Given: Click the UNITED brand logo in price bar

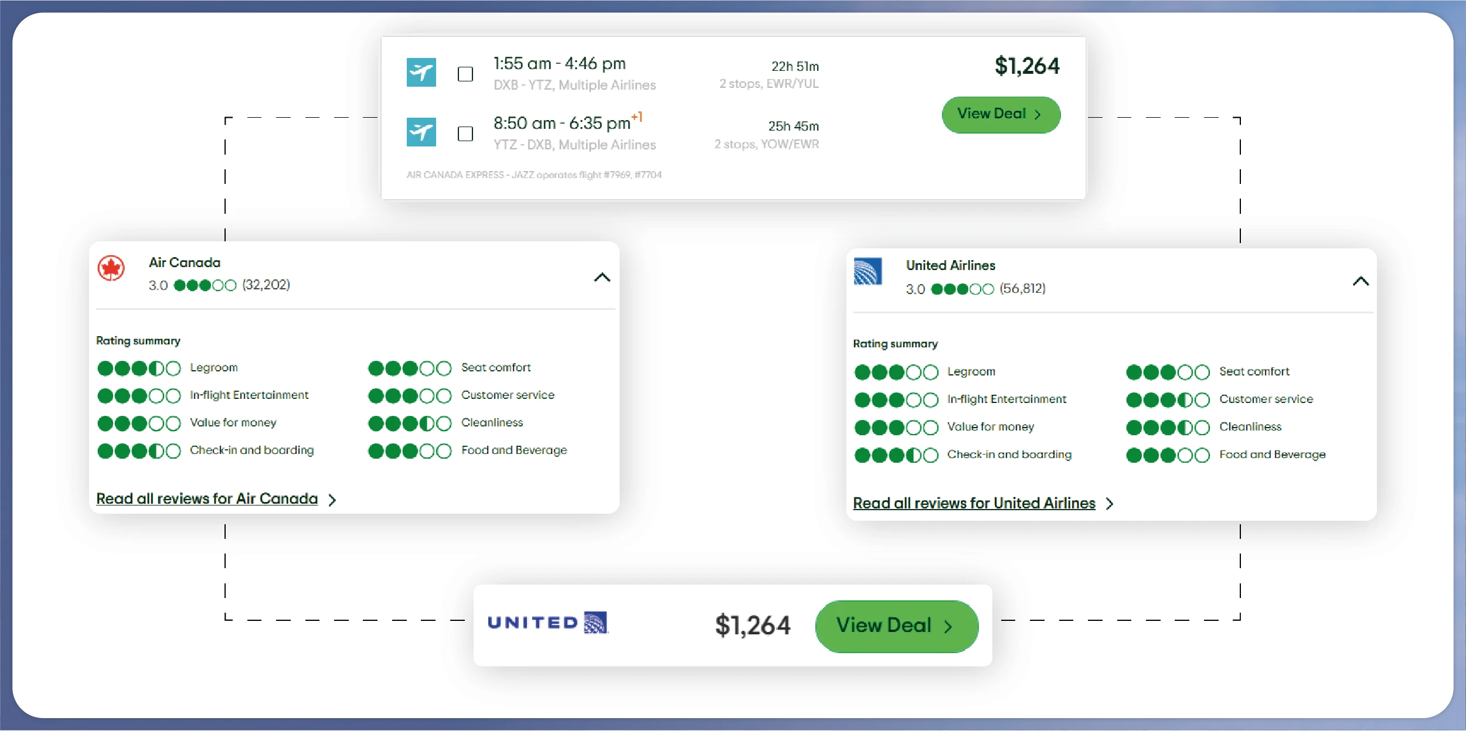Looking at the screenshot, I should [547, 623].
